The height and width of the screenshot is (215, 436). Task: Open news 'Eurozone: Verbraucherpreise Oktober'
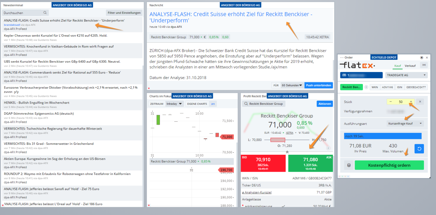(72, 92)
